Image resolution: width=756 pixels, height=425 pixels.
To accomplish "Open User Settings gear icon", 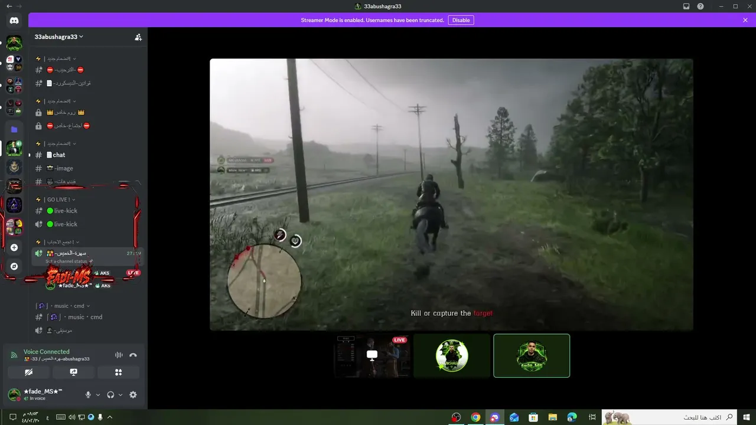I will (133, 395).
